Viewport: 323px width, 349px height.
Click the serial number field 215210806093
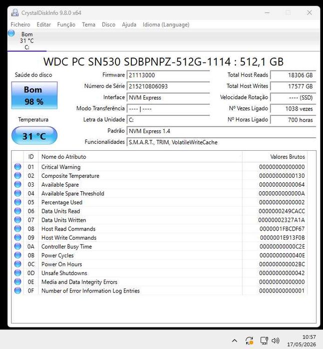coord(168,86)
